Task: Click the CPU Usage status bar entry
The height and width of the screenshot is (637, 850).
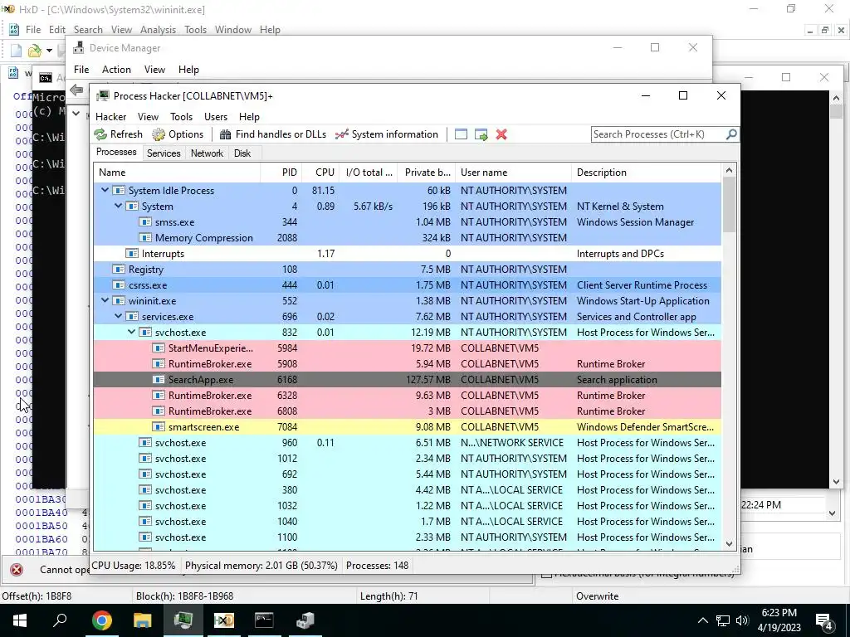Action: [x=134, y=566]
